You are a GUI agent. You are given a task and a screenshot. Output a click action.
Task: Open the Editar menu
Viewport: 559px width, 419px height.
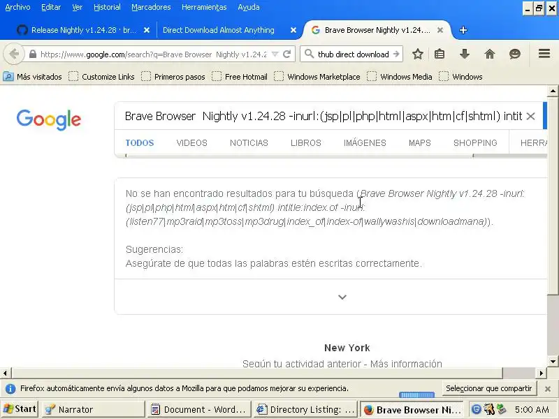pos(51,7)
